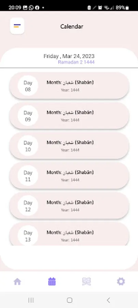Viewport: 138px width, 308px height.
Task: Click the Calendar page title
Action: 71,26
